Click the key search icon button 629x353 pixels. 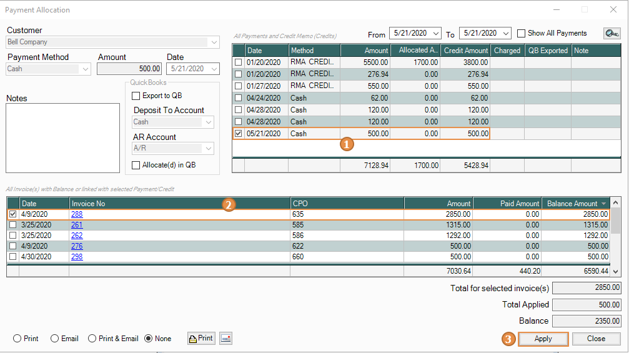point(611,34)
